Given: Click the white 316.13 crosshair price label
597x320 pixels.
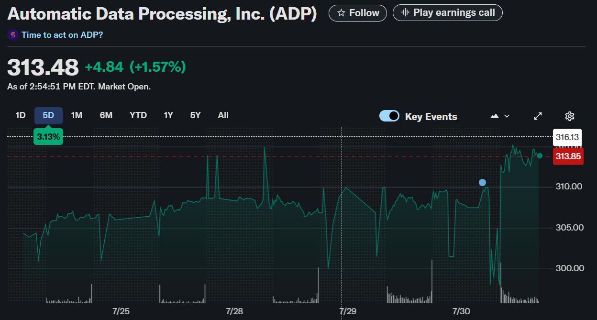Looking at the screenshot, I should [568, 137].
